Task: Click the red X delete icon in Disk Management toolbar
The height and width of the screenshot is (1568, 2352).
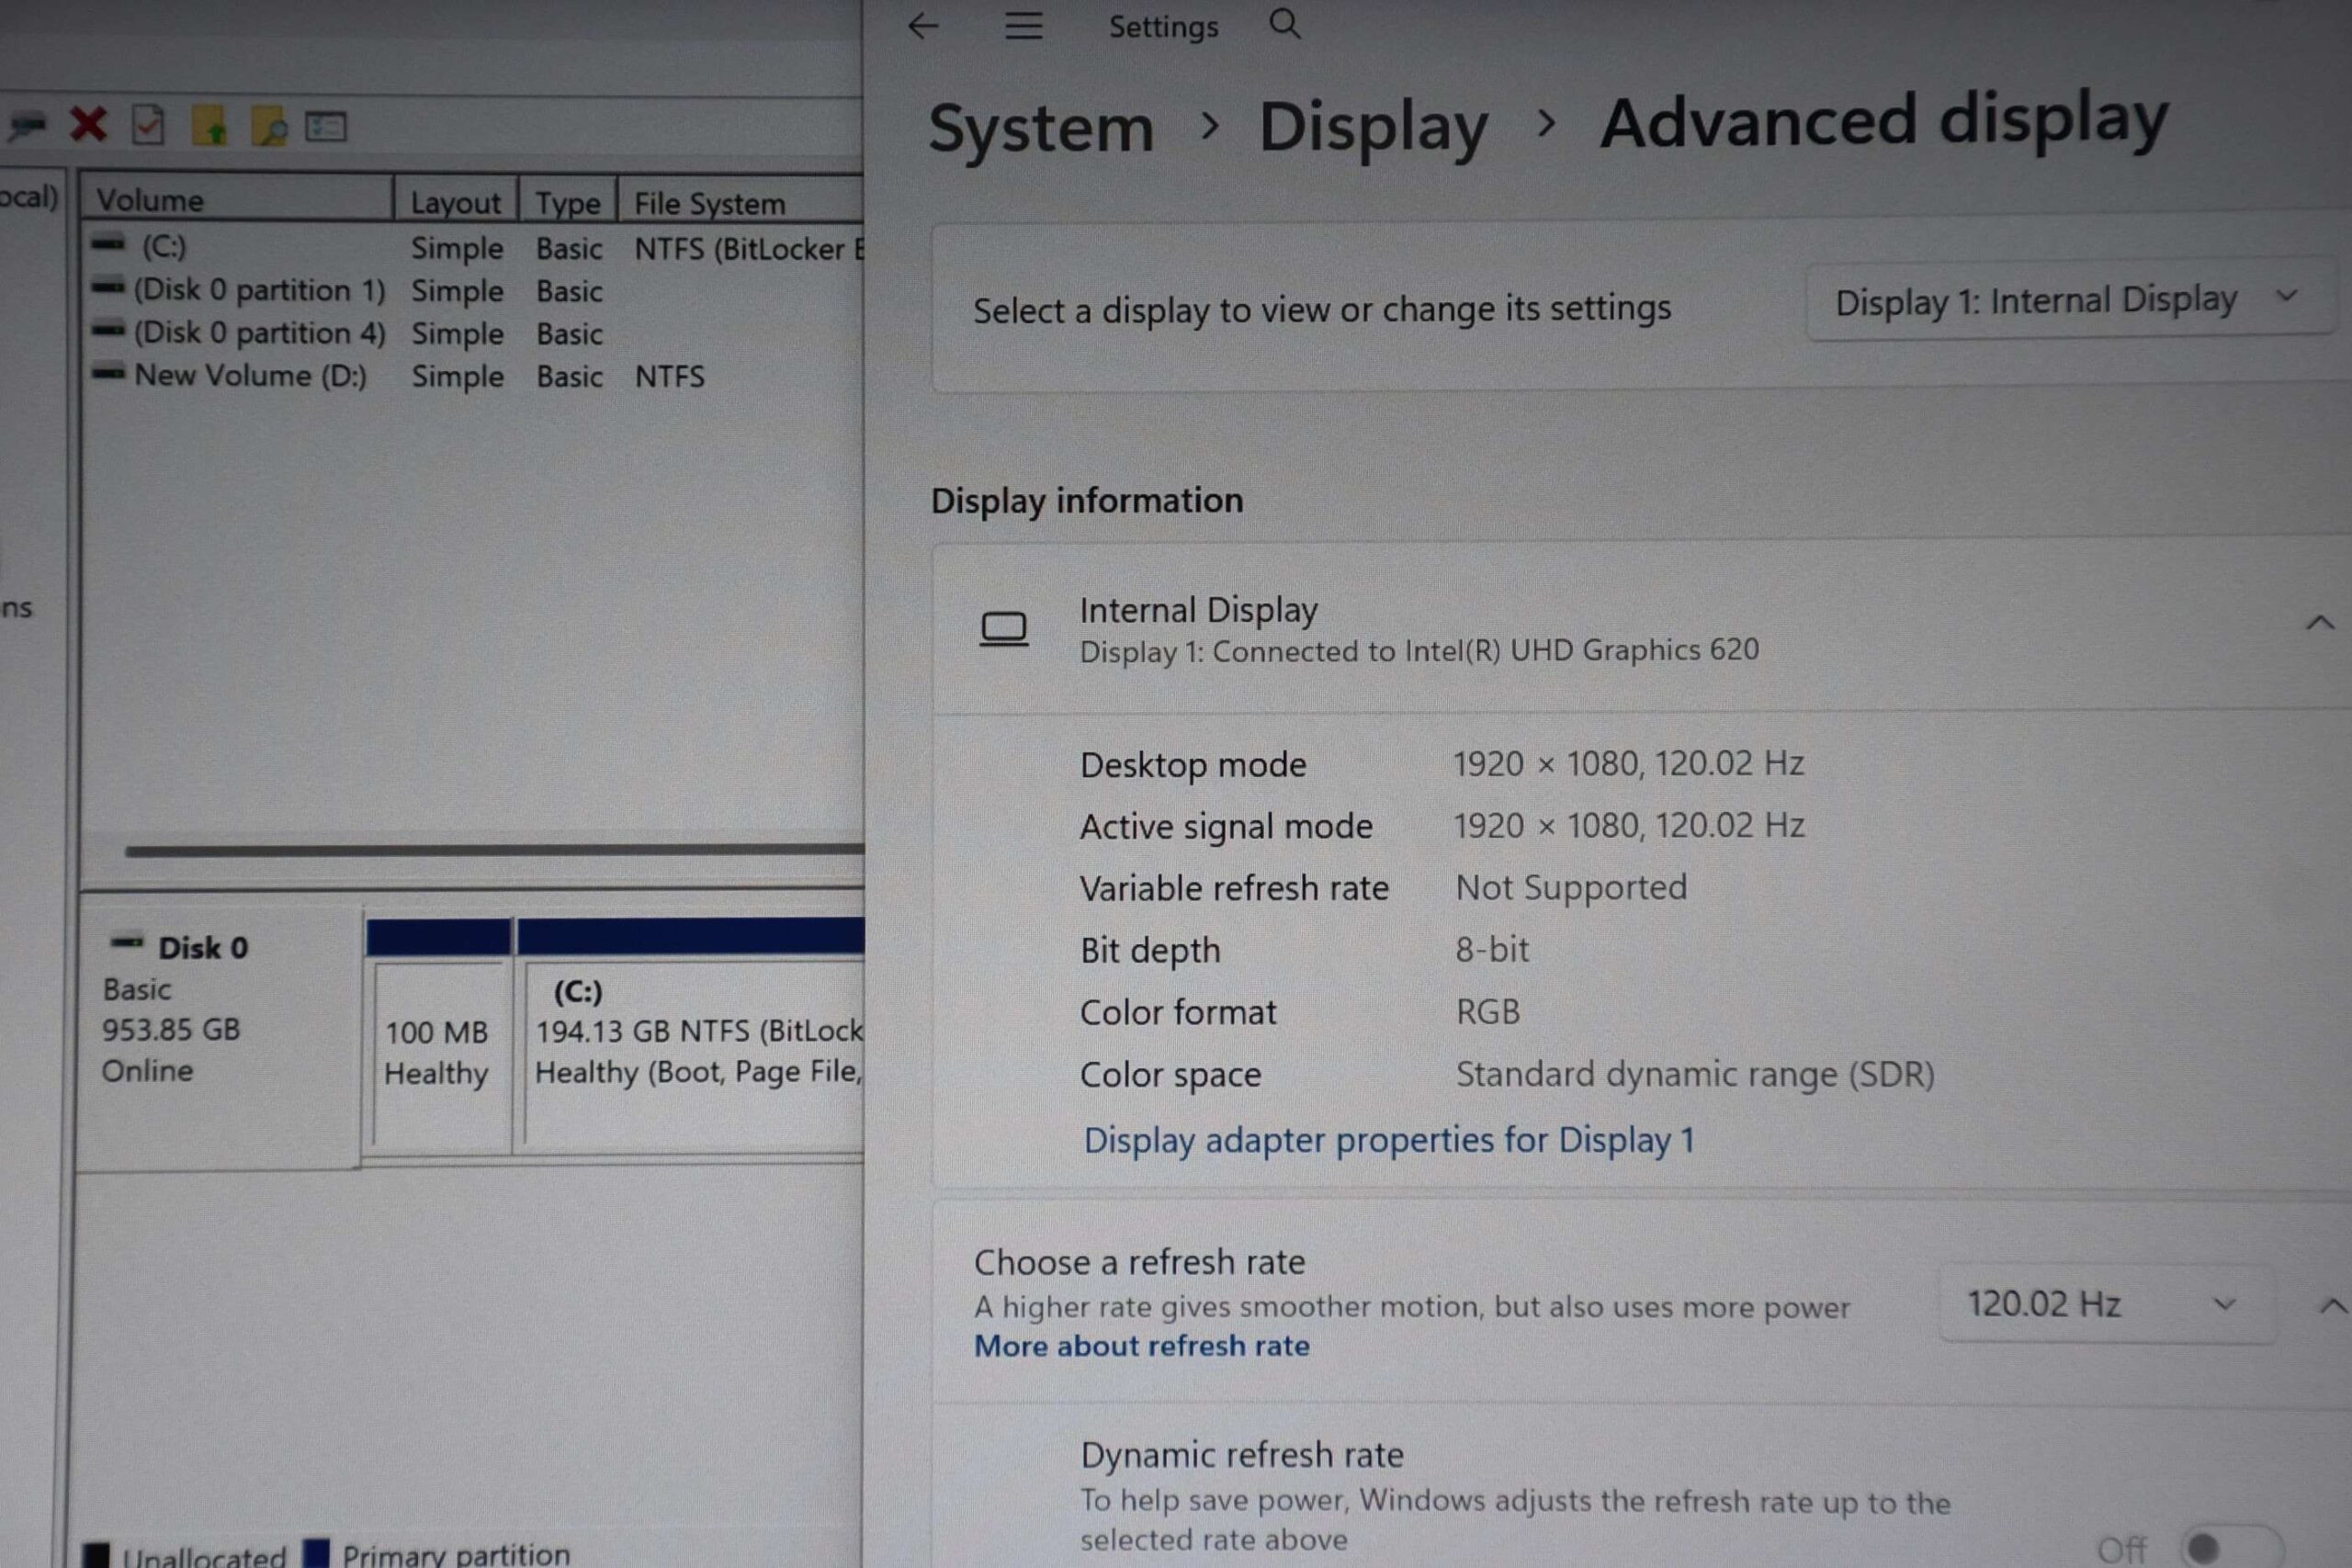Action: [88, 125]
